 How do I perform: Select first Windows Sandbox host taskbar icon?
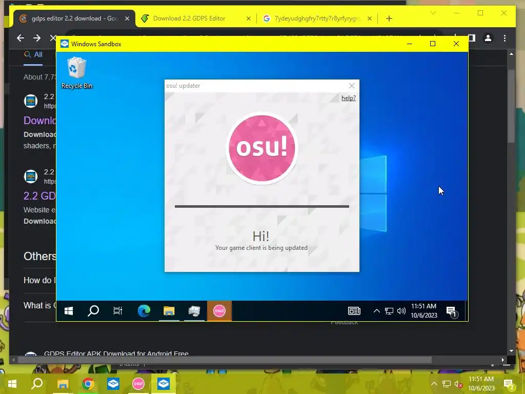tap(113, 384)
